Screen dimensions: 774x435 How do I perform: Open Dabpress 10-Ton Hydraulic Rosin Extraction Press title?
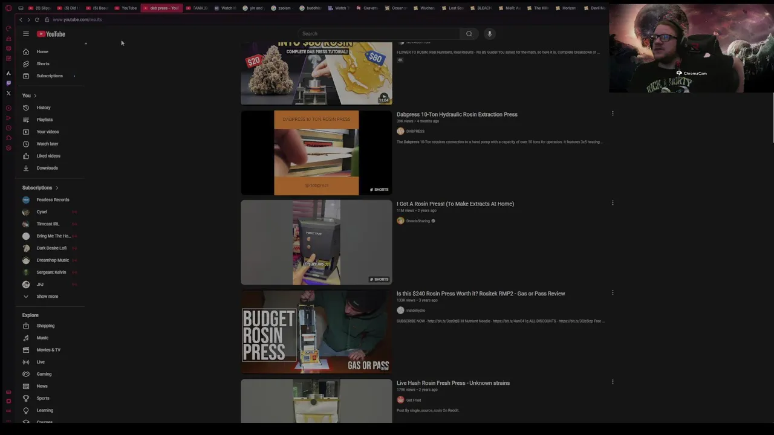pos(457,114)
